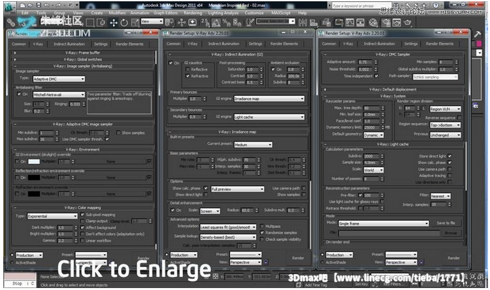Screen dimensions: 490x290
Task: Open the Full preview dropdown
Action: [238, 189]
